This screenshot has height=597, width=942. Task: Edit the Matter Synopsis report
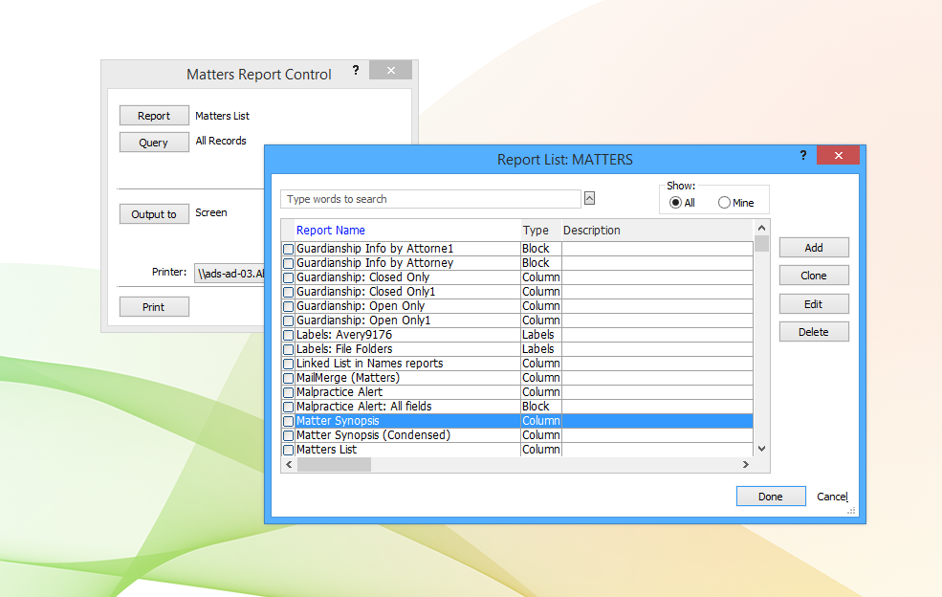pos(813,303)
